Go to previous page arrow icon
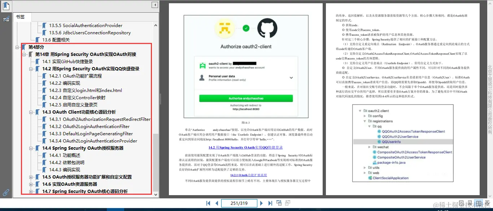493x211 pixels. coord(216,203)
